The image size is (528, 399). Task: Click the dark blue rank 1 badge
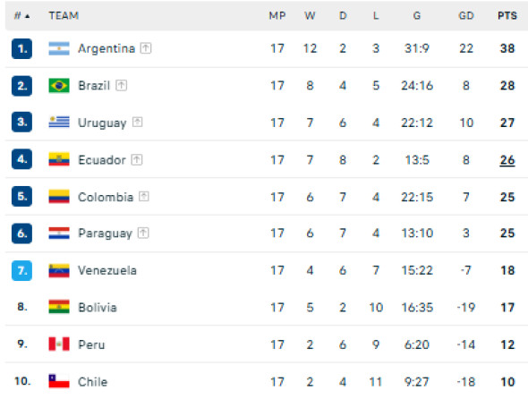[21, 49]
